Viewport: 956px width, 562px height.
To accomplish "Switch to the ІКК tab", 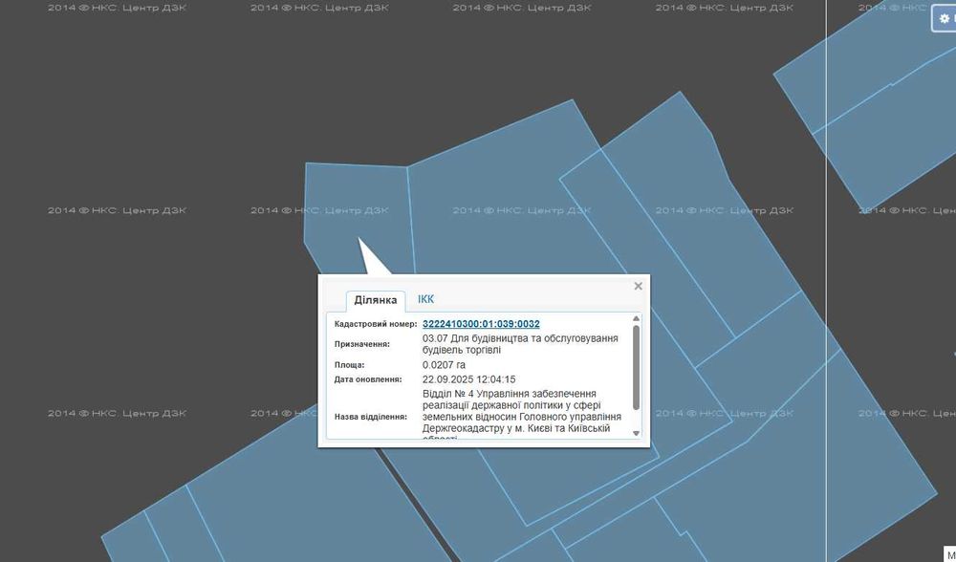I will coord(425,299).
